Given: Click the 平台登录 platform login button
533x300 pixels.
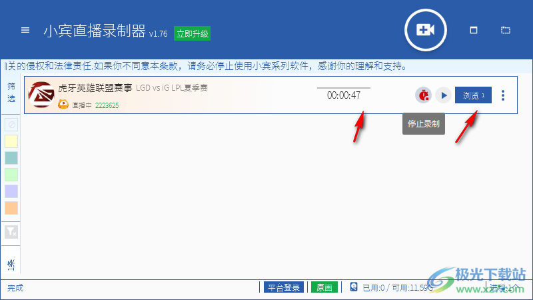Looking at the screenshot, I should point(284,287).
